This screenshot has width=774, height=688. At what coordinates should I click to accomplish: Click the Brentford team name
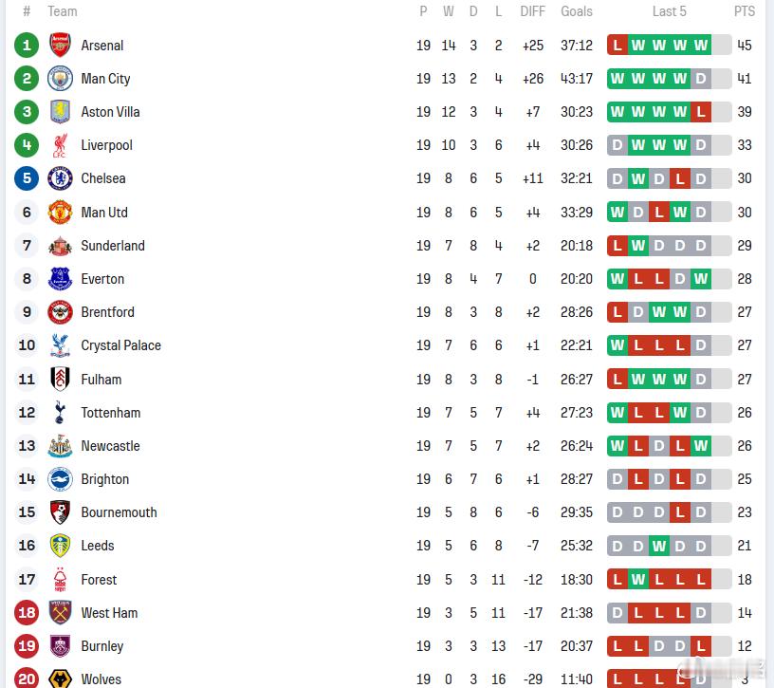107,312
